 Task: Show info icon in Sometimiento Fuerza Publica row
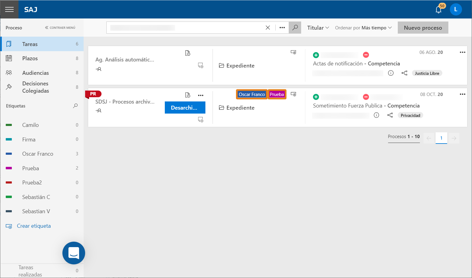point(376,115)
